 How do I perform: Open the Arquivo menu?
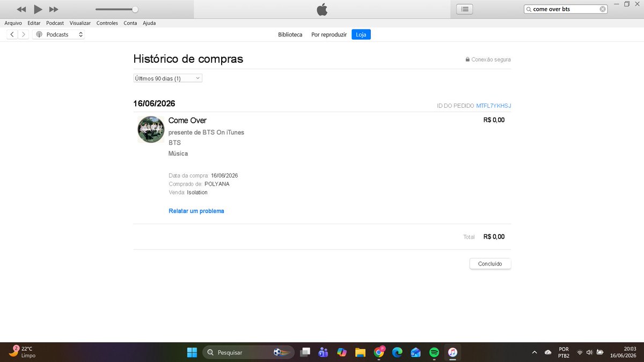click(x=13, y=23)
